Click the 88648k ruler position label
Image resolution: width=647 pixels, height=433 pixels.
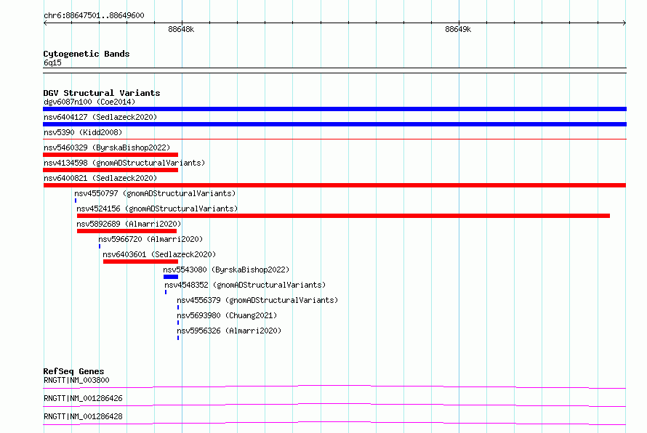(181, 29)
